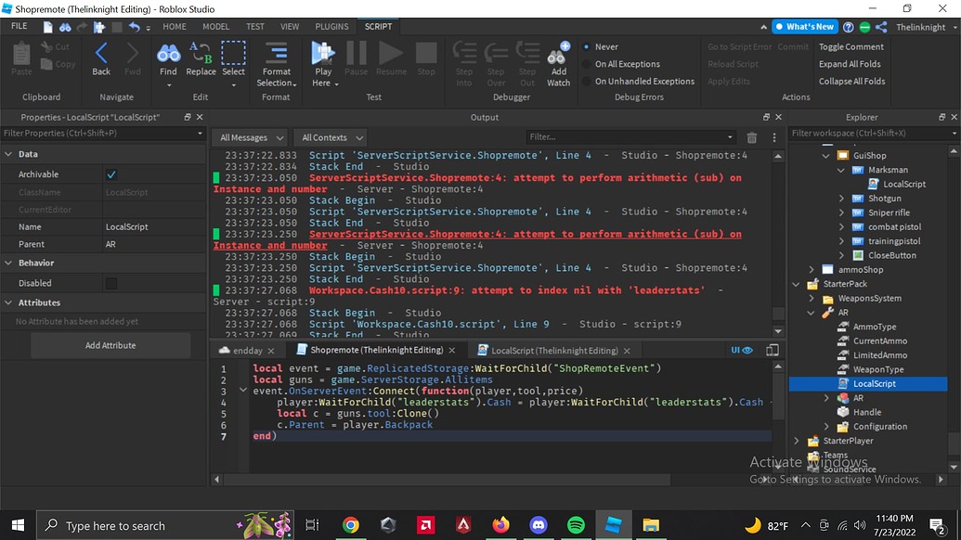Click the share icon near username
Image resolution: width=961 pixels, height=540 pixels.
pyautogui.click(x=881, y=27)
